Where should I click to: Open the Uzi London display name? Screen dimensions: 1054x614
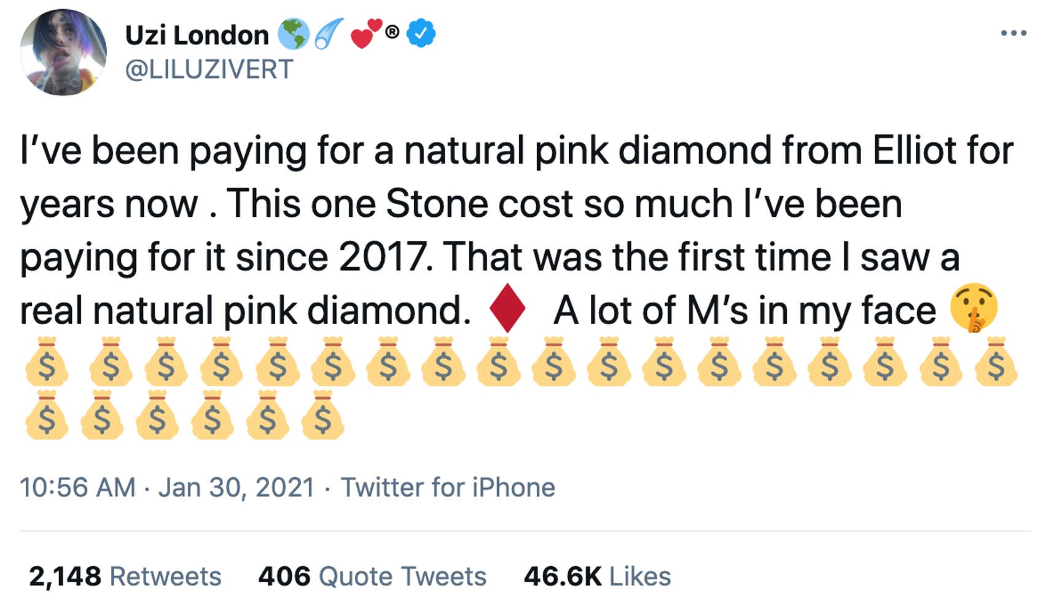(x=197, y=35)
